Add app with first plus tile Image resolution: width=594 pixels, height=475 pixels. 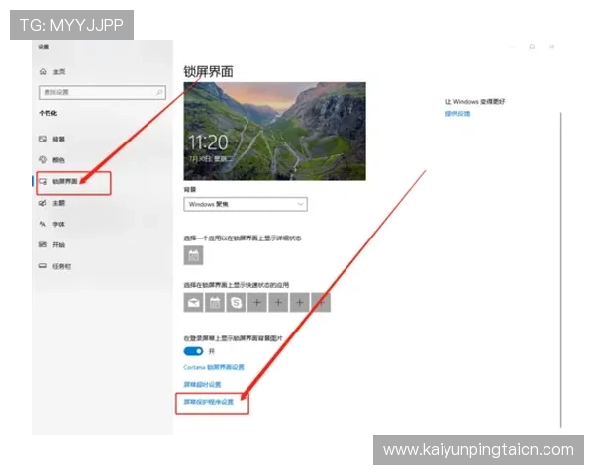click(257, 303)
